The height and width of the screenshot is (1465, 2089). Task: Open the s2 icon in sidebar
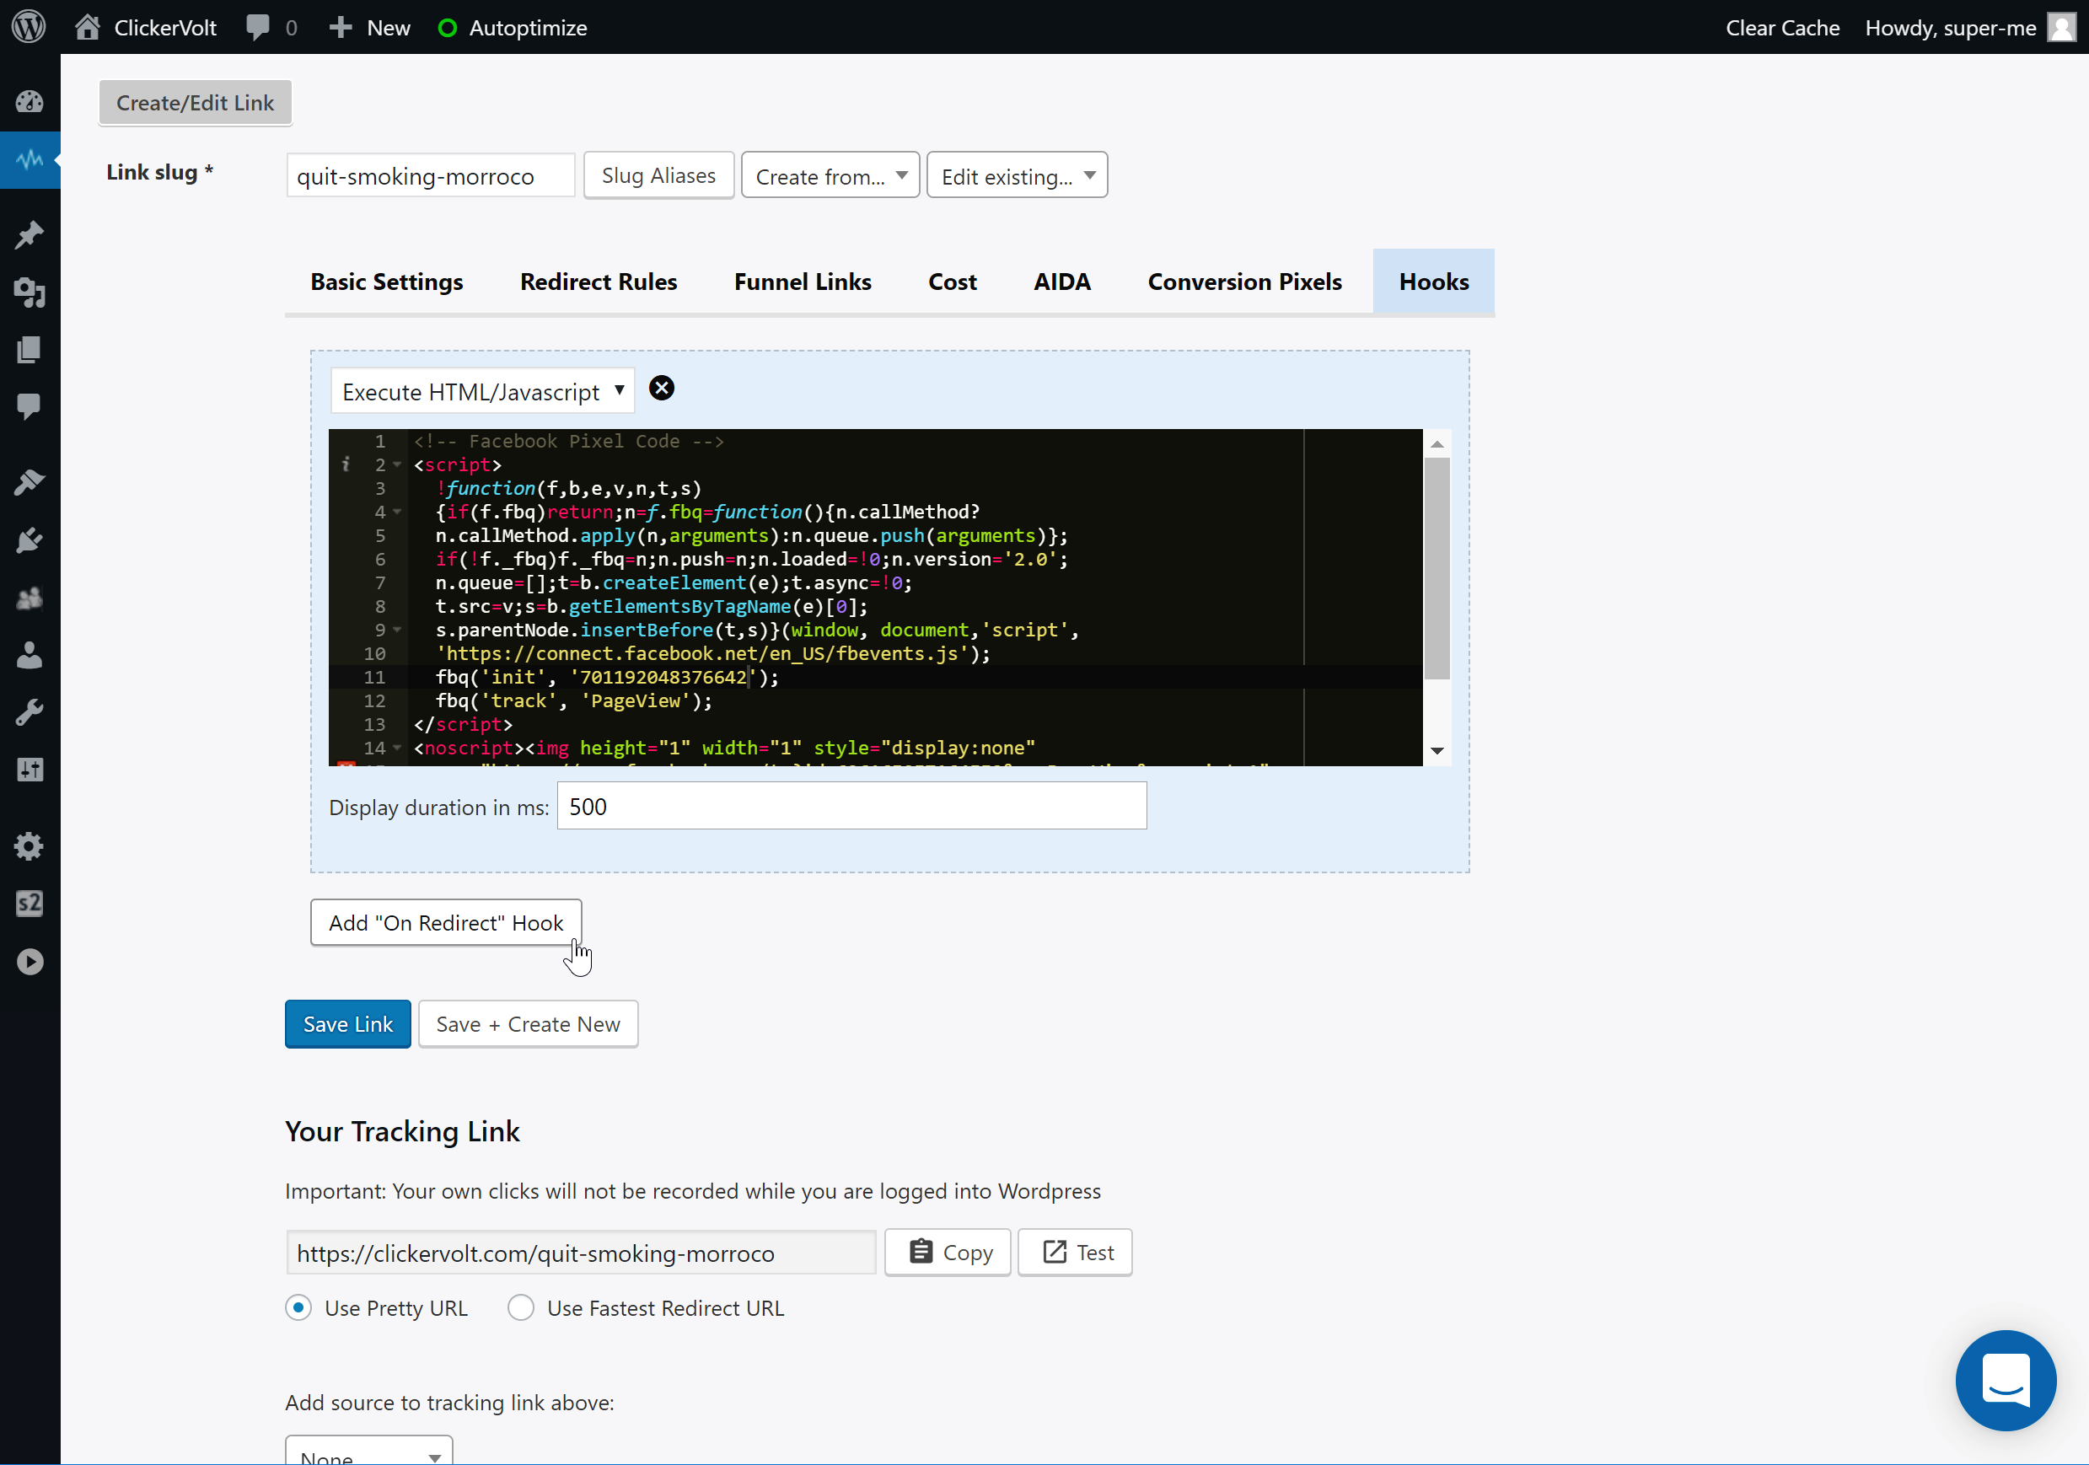(30, 904)
